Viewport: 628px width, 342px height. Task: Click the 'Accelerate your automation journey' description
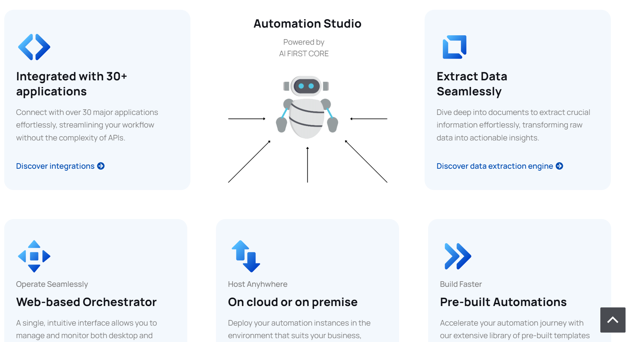515,329
